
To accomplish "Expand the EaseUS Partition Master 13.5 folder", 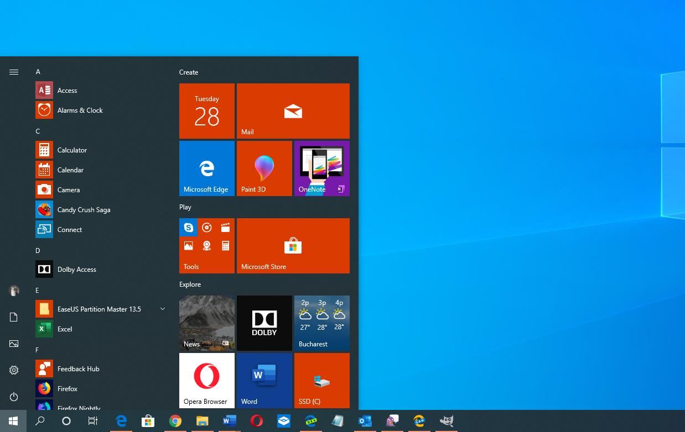I will tap(100, 309).
